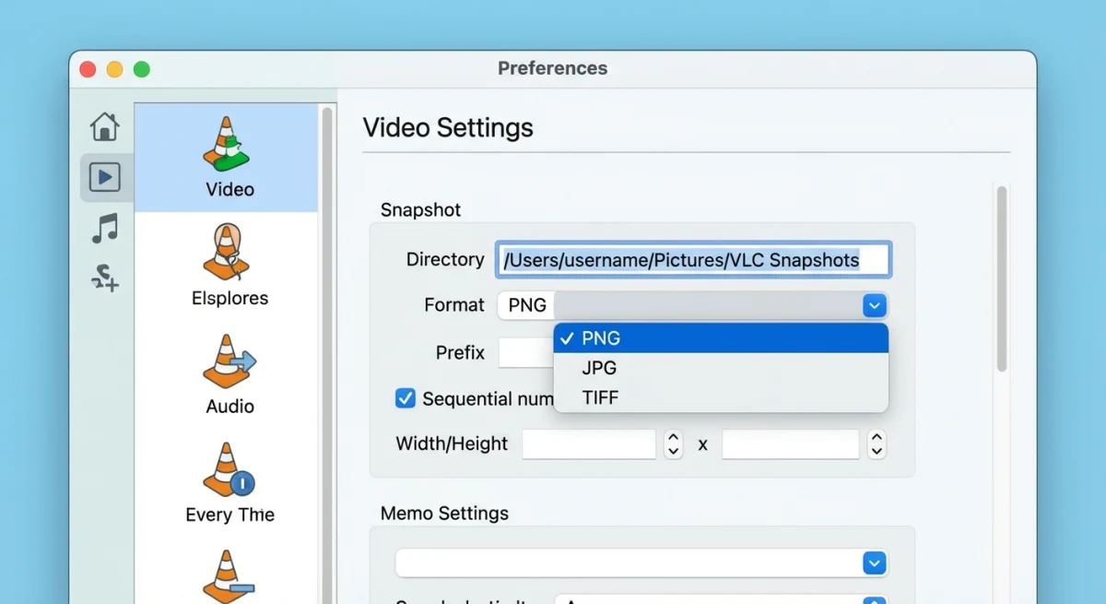Viewport: 1106px width, 604px height.
Task: Maximize the Preferences window with the green button
Action: pos(142,69)
